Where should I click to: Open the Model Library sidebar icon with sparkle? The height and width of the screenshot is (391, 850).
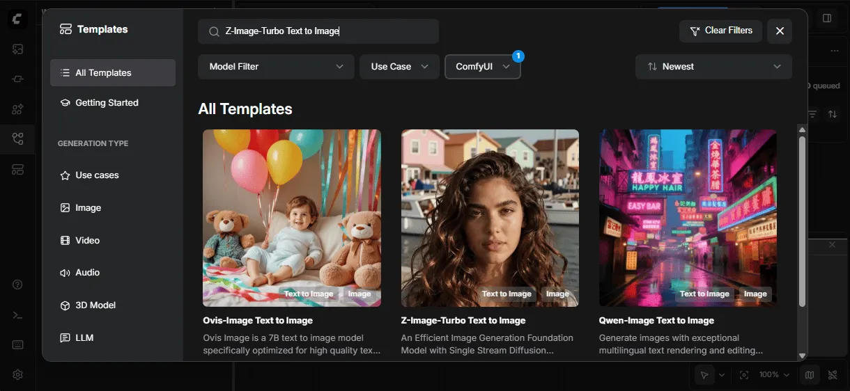(x=17, y=109)
